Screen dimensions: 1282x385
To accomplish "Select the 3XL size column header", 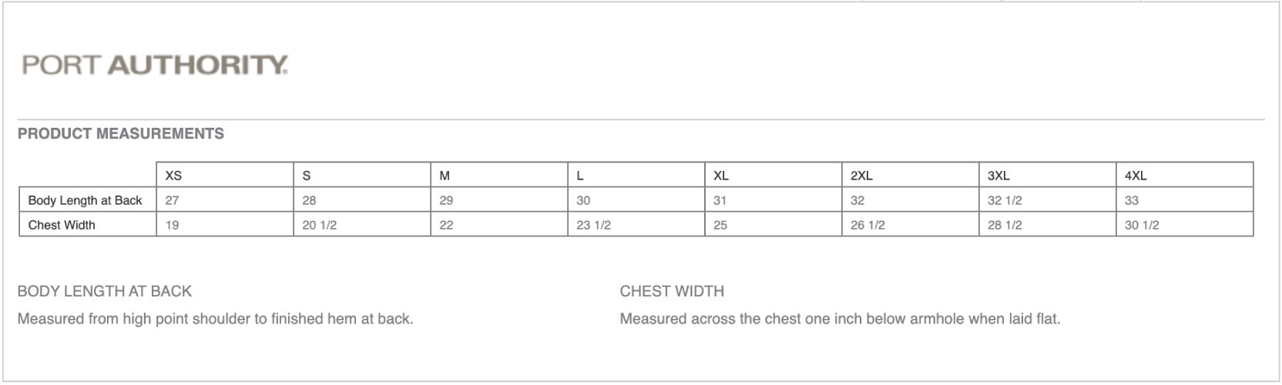I will click(1048, 175).
